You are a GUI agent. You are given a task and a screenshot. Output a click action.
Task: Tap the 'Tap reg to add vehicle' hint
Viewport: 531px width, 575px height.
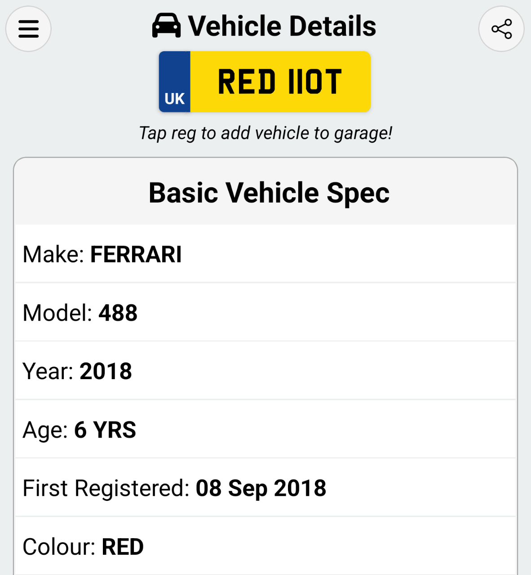(265, 133)
